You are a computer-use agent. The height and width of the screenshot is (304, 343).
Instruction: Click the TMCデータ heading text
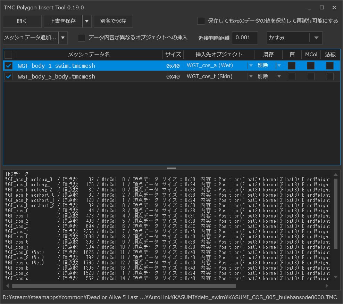coord(17,174)
